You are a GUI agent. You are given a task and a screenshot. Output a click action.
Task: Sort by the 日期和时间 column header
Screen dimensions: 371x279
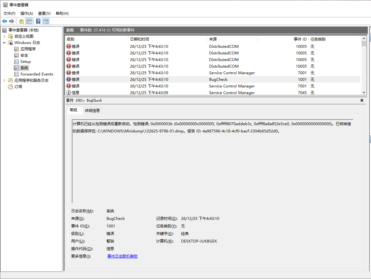coord(168,39)
